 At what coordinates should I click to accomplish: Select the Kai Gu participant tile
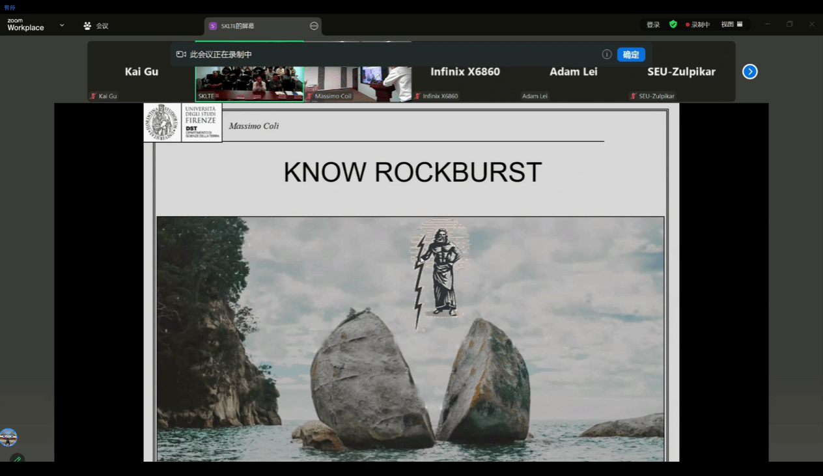(x=141, y=78)
